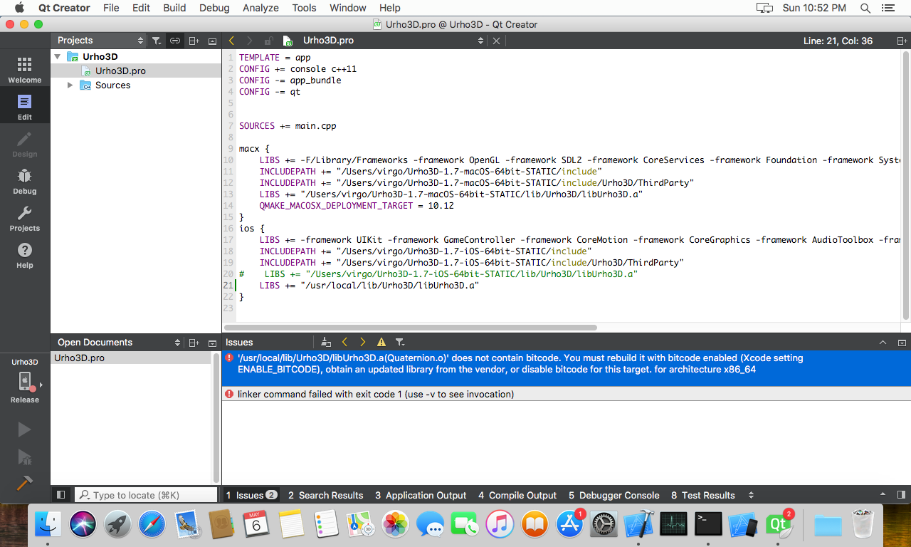
Task: Switch to Search Results pane
Action: point(326,495)
